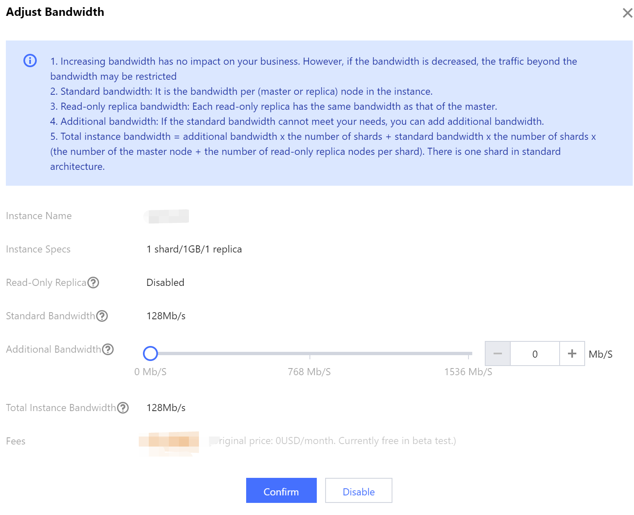Image resolution: width=634 pixels, height=515 pixels.
Task: Click the additional bandwidth slider handle
Action: 150,353
